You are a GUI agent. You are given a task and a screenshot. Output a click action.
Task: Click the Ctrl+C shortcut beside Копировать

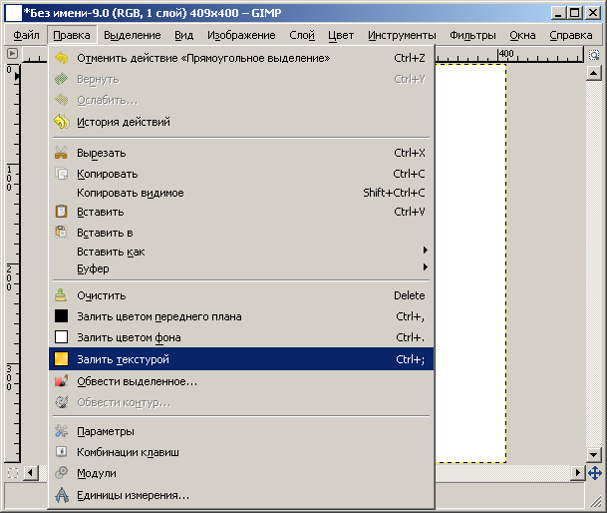(409, 174)
